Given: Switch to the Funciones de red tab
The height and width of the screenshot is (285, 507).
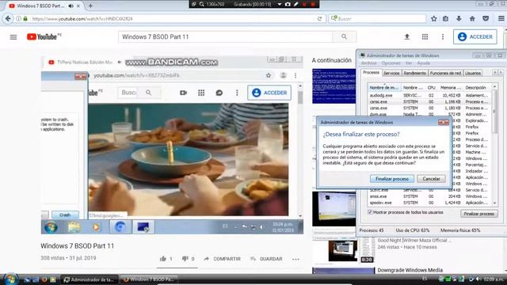Looking at the screenshot, I should [445, 73].
